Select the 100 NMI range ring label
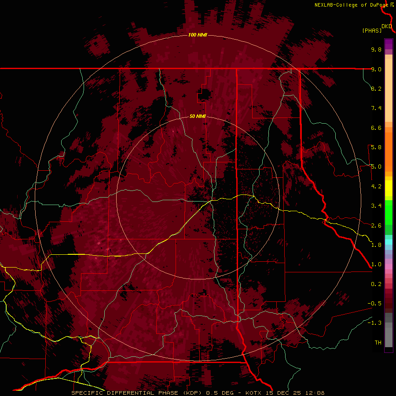396x396 pixels. coord(198,35)
